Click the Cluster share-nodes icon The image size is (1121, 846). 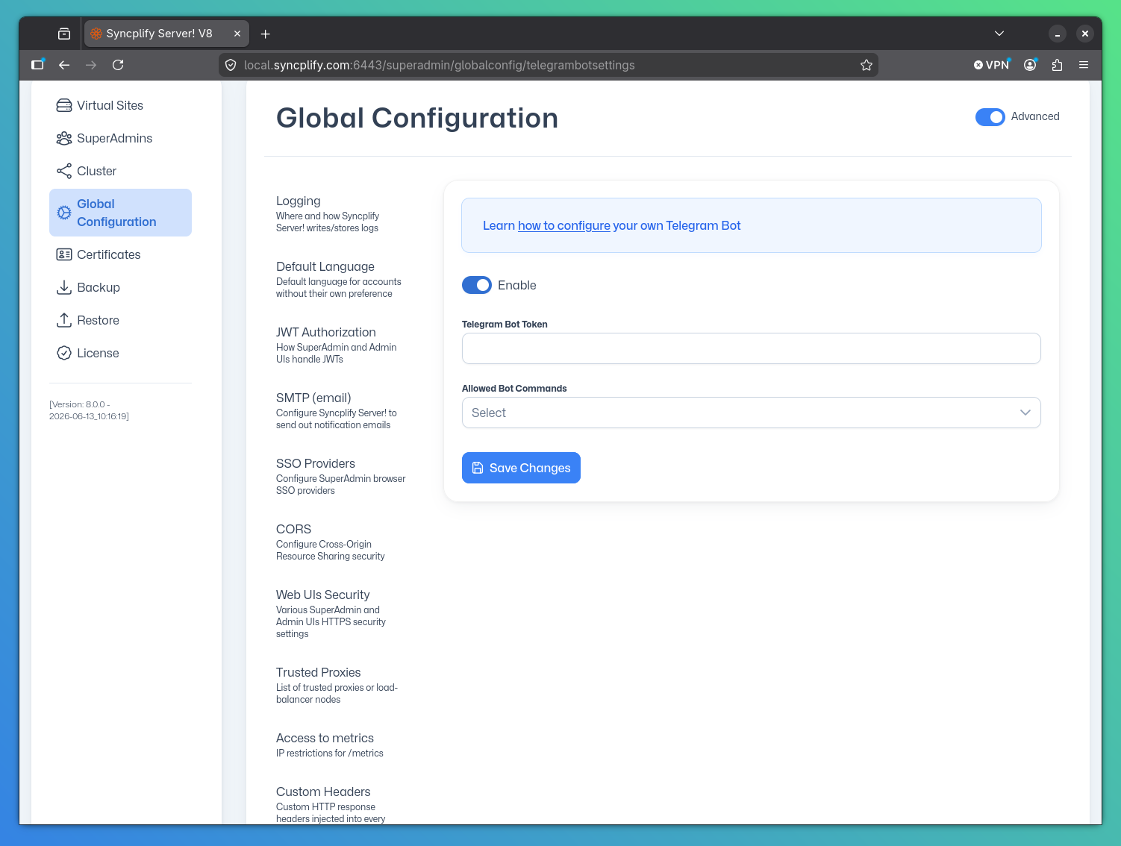[64, 171]
